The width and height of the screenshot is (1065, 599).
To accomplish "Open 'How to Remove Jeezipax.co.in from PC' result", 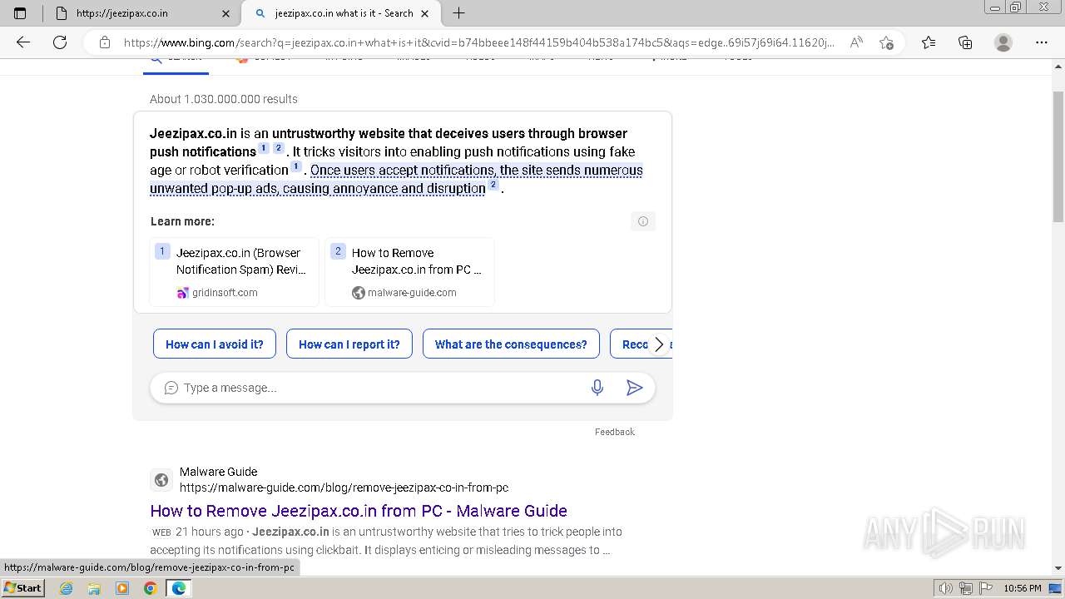I will (359, 511).
